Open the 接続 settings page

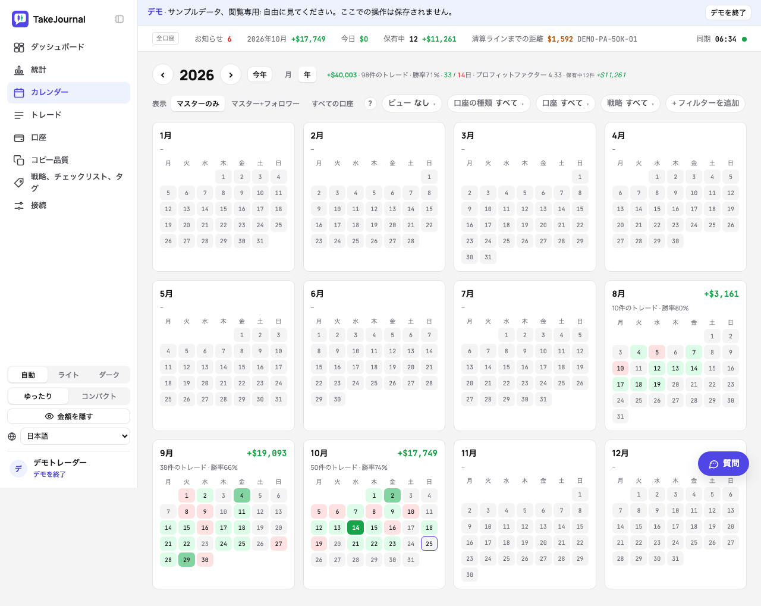coord(68,205)
